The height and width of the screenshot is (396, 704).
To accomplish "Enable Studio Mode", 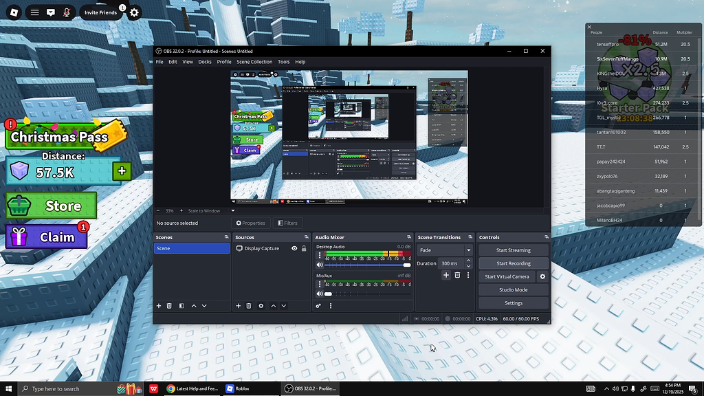I will [x=513, y=289].
